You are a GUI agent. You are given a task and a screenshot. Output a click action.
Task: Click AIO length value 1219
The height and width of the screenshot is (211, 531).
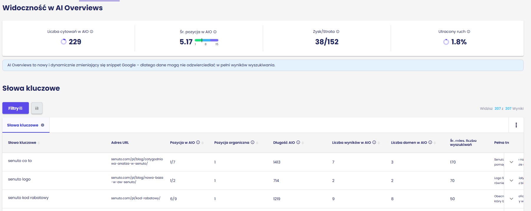[277, 199]
